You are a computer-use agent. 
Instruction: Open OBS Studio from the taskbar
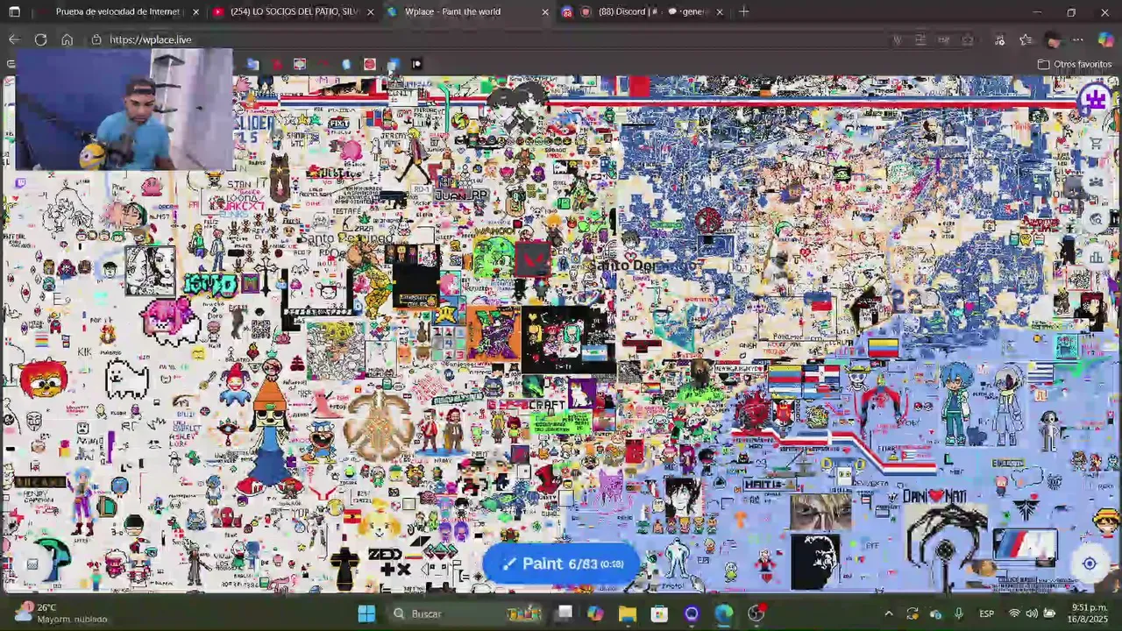click(756, 613)
